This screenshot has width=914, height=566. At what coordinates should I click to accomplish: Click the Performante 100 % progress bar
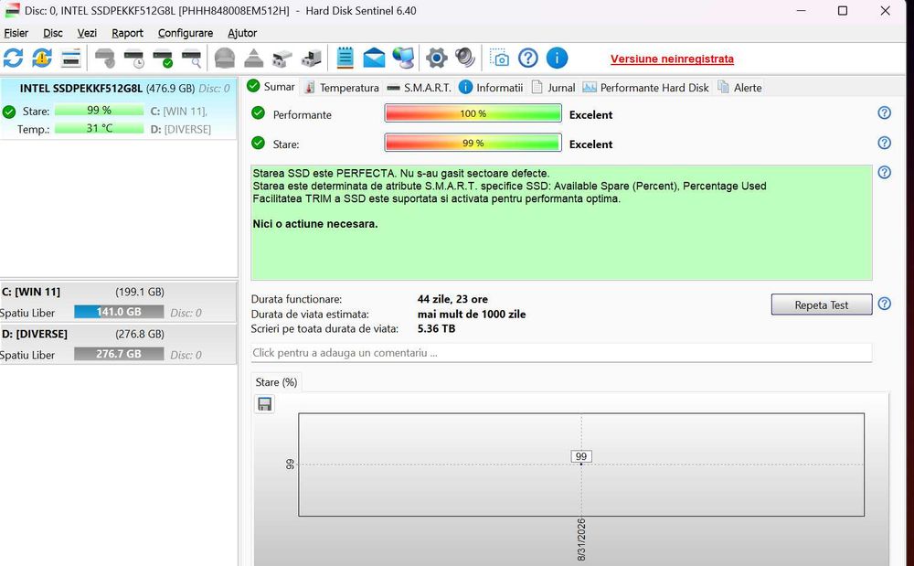pos(473,113)
